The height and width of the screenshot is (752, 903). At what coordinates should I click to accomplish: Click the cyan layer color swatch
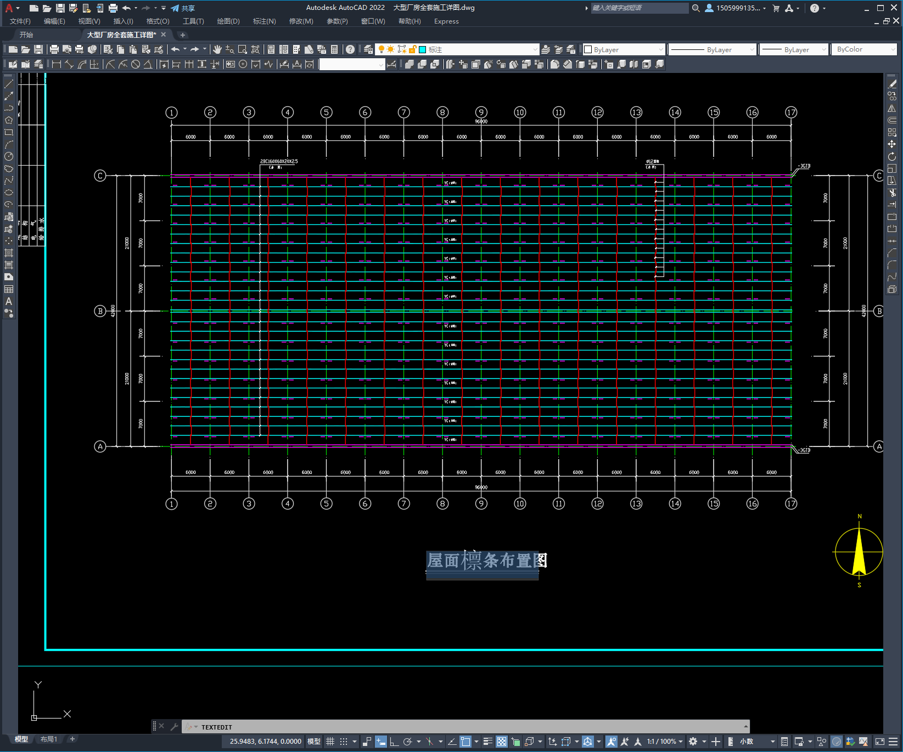[423, 49]
